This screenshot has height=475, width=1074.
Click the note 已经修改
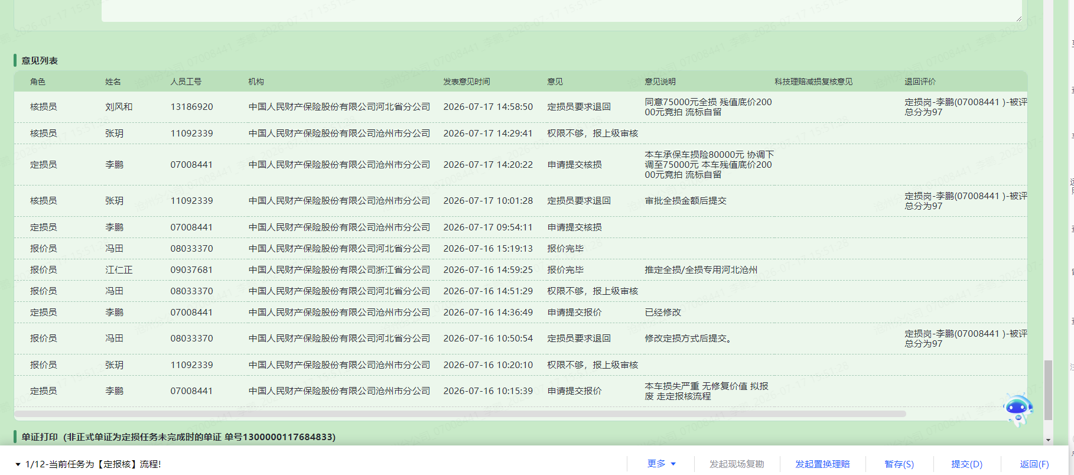tap(662, 313)
